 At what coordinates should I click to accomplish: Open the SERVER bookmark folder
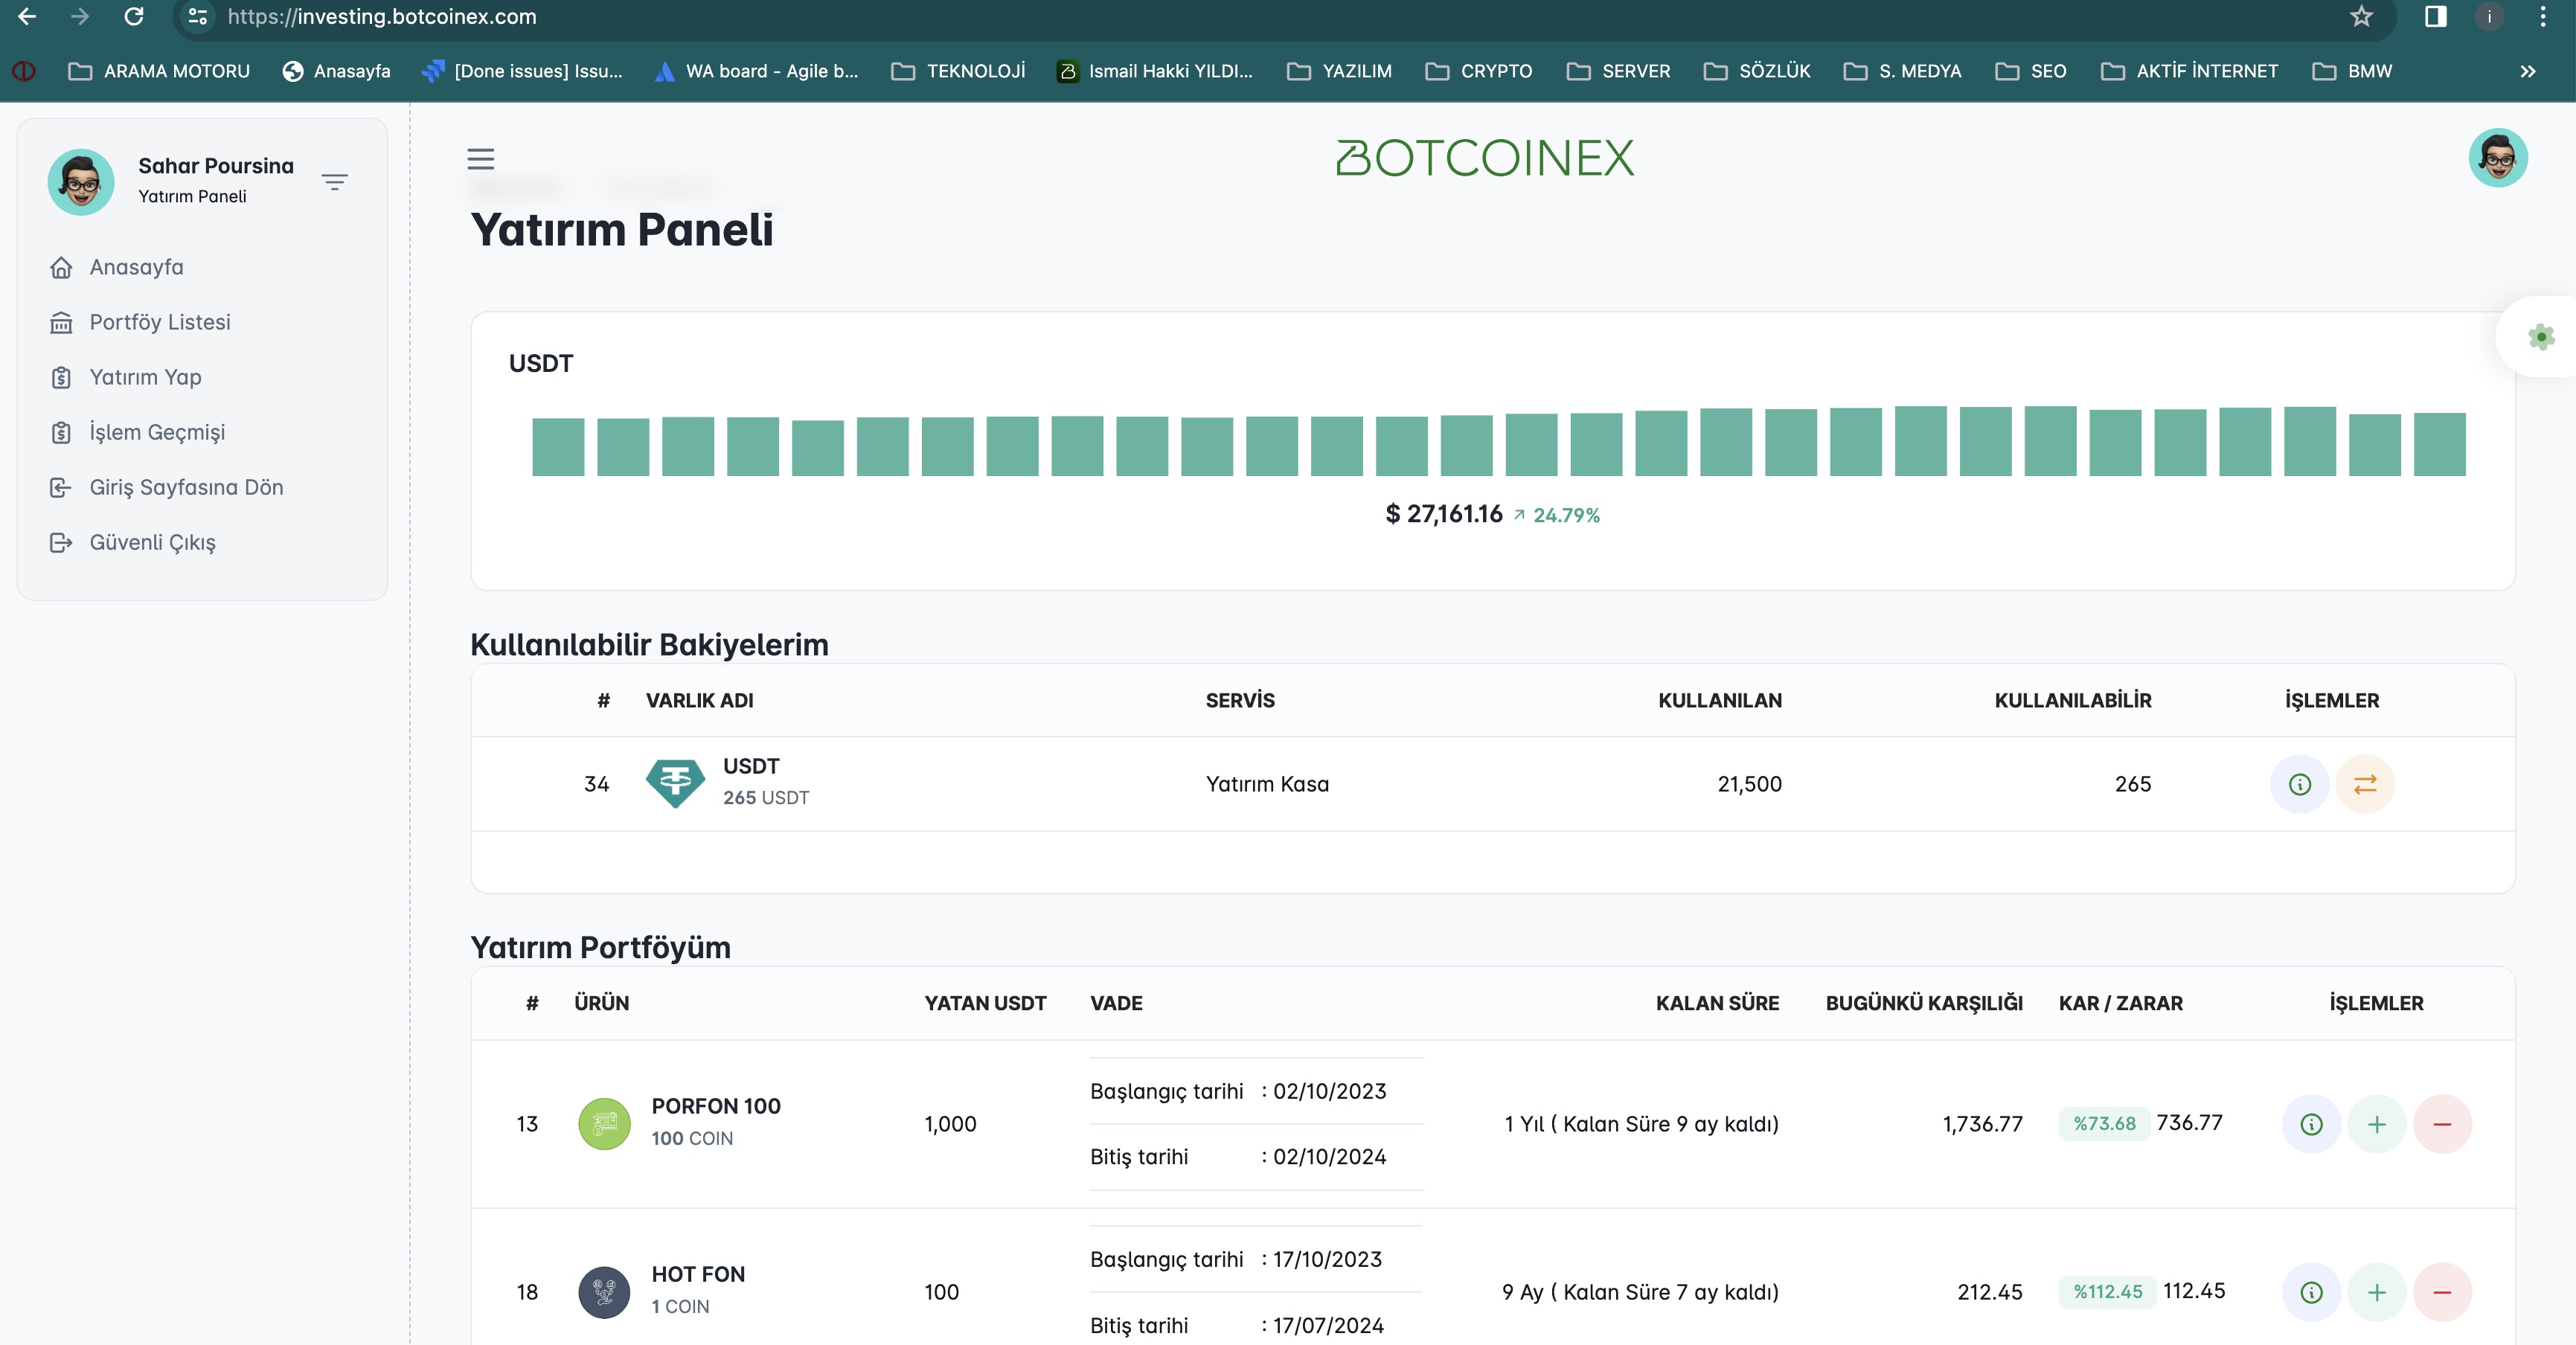click(1619, 71)
